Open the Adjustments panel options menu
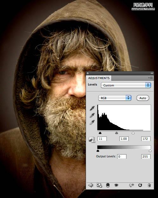Image resolution: width=158 pixels, height=198 pixels. (x=151, y=78)
